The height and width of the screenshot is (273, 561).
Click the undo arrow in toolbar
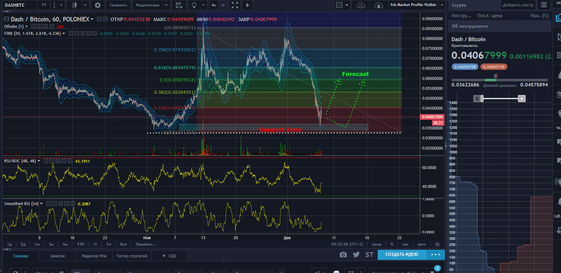tap(214, 5)
